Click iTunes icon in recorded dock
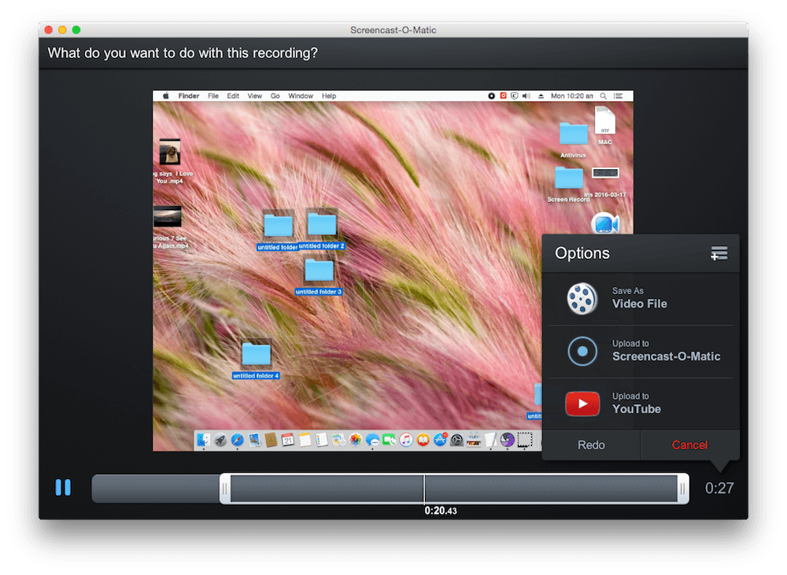The height and width of the screenshot is (575, 787). [406, 440]
